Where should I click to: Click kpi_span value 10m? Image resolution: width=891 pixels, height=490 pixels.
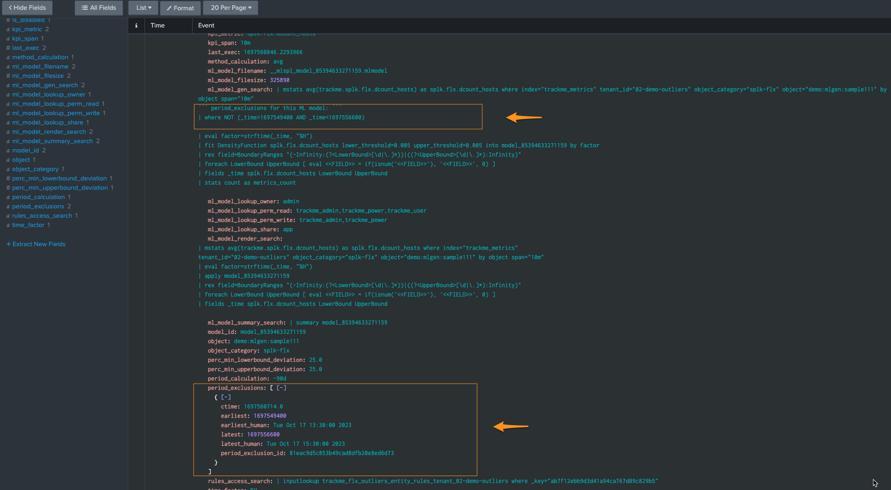(245, 43)
